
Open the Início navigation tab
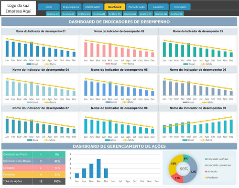click(x=49, y=7)
